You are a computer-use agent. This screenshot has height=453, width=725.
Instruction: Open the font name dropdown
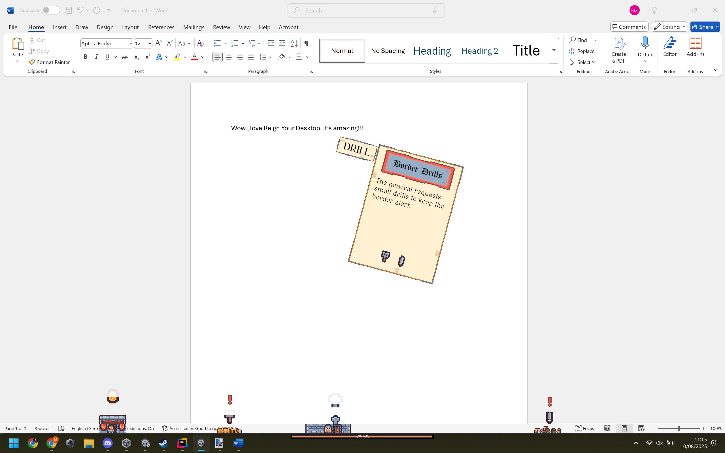[x=130, y=43]
